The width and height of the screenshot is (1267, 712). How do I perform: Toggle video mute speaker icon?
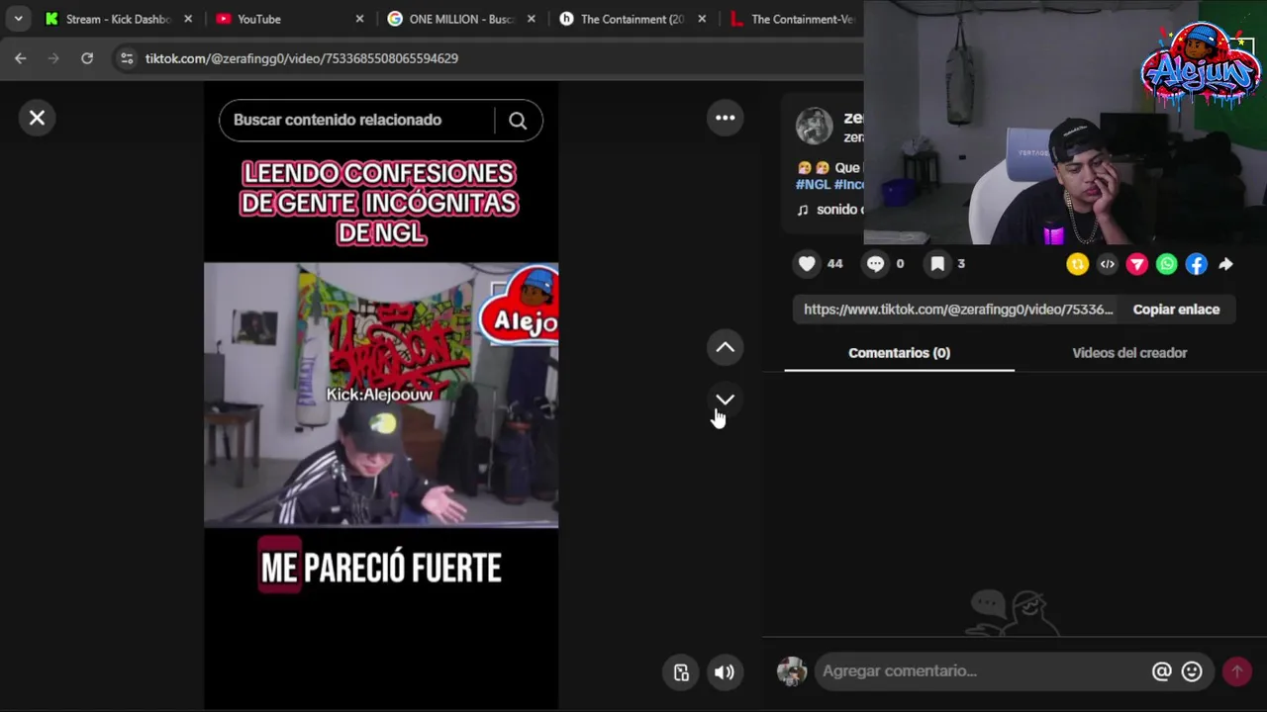pos(725,672)
